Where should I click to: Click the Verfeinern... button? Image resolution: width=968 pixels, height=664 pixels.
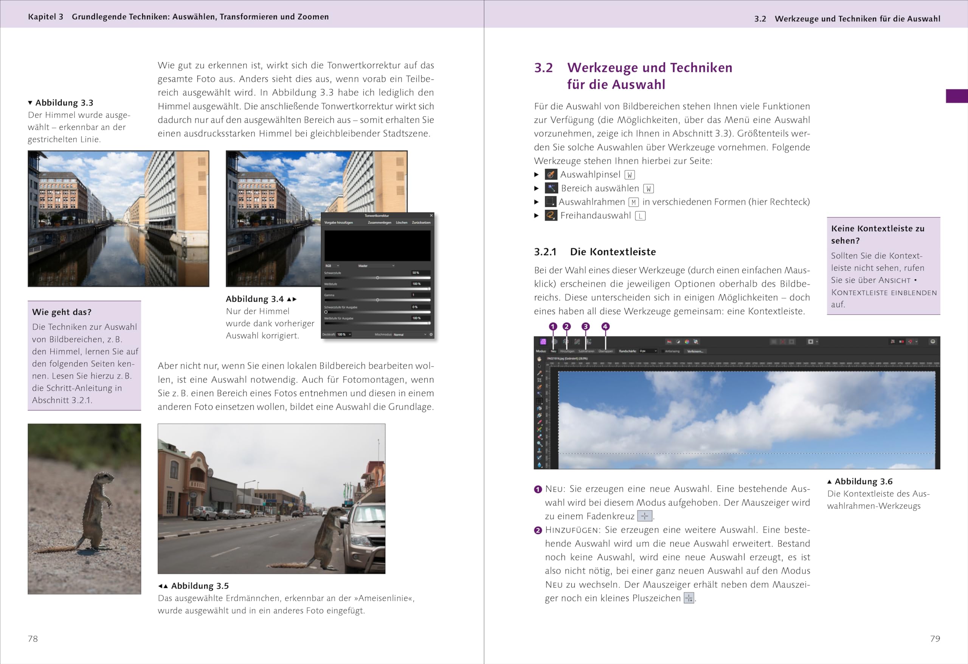pos(696,352)
